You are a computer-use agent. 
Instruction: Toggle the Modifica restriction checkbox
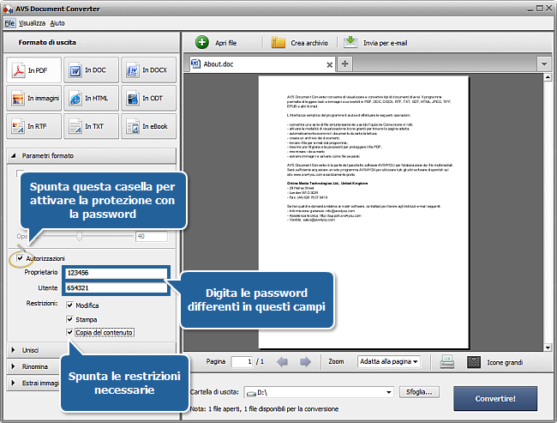pos(69,305)
